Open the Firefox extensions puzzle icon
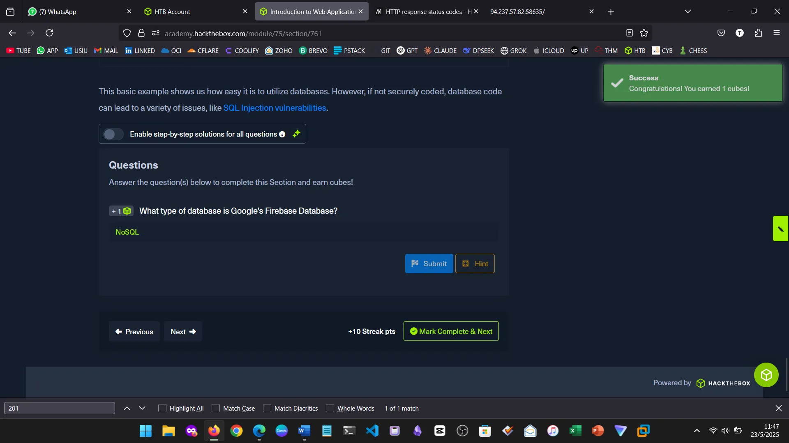789x443 pixels. tap(758, 33)
